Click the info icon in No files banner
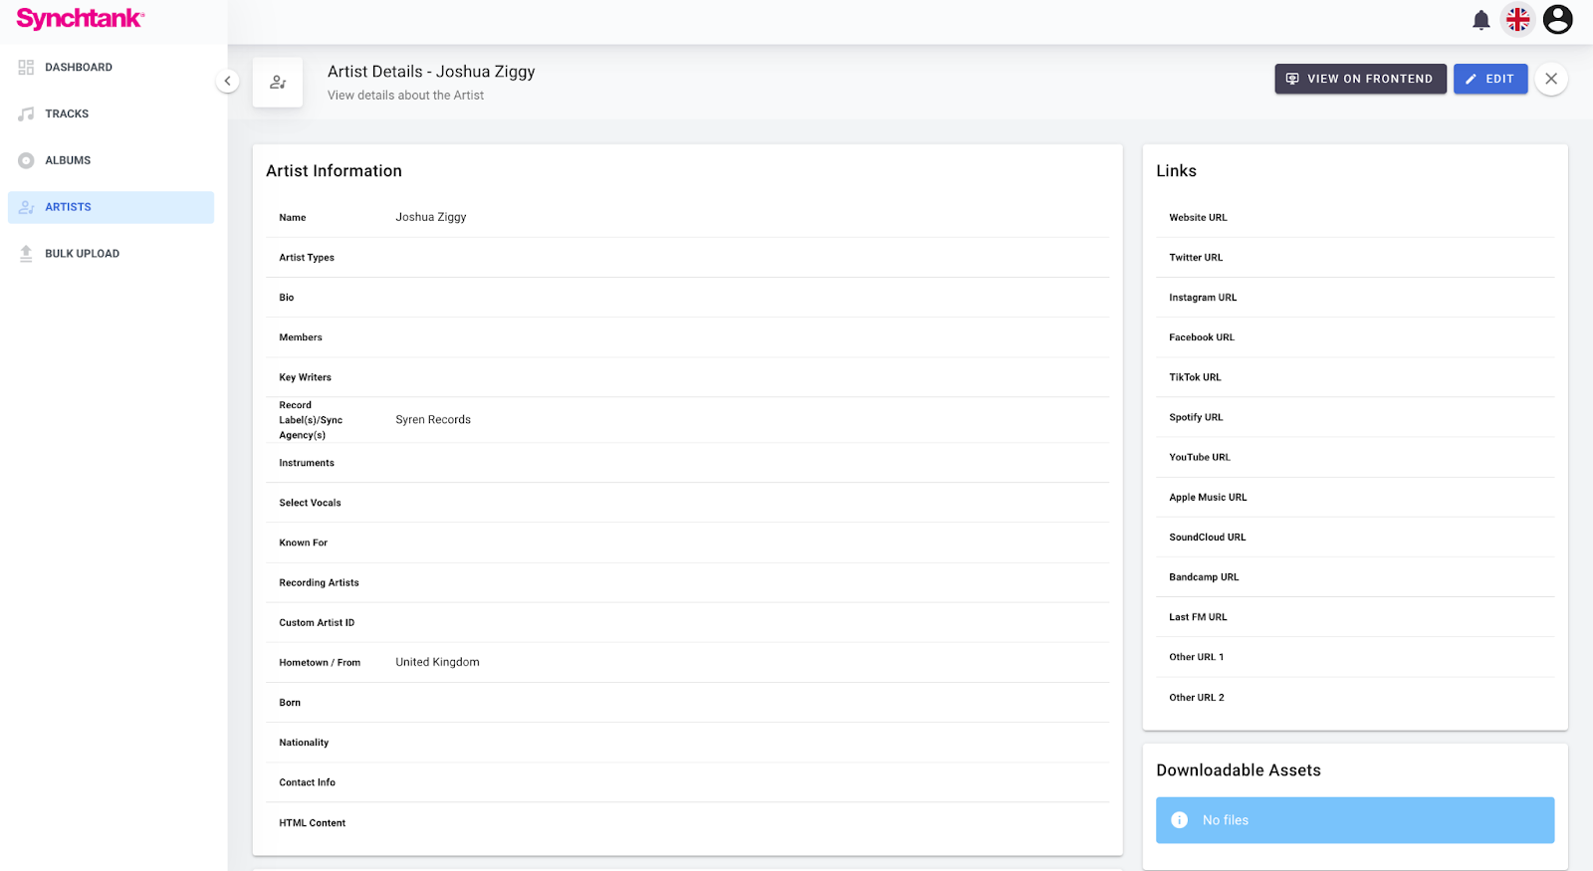The image size is (1593, 871). 1179,820
